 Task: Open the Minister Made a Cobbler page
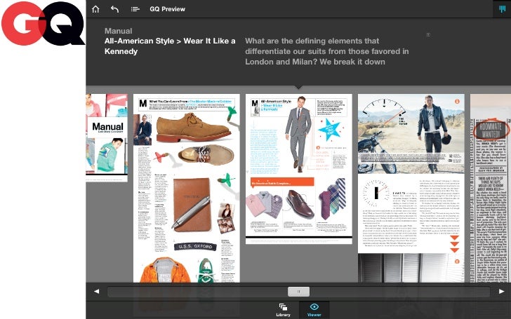click(187, 188)
